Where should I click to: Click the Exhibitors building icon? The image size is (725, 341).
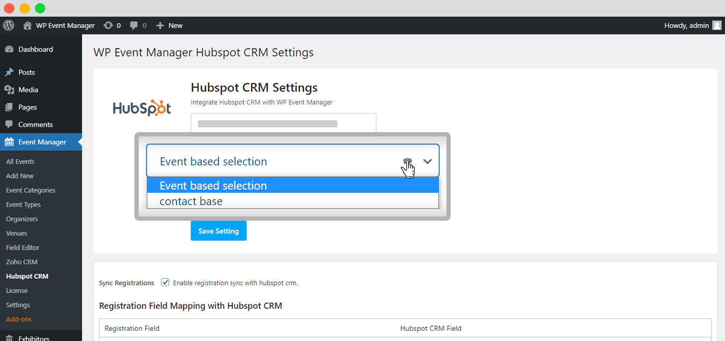[x=9, y=338]
